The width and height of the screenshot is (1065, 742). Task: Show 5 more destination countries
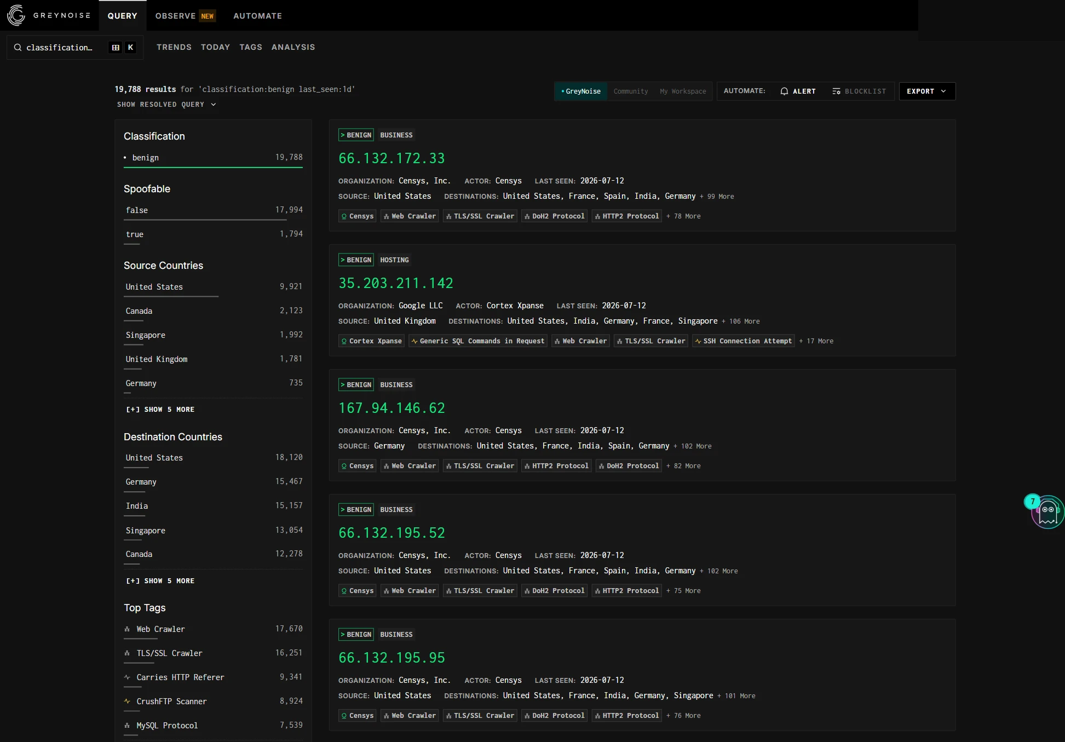point(160,581)
